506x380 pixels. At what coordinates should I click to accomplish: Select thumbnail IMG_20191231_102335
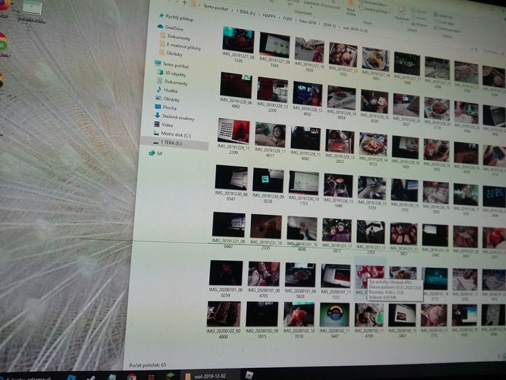265,232
